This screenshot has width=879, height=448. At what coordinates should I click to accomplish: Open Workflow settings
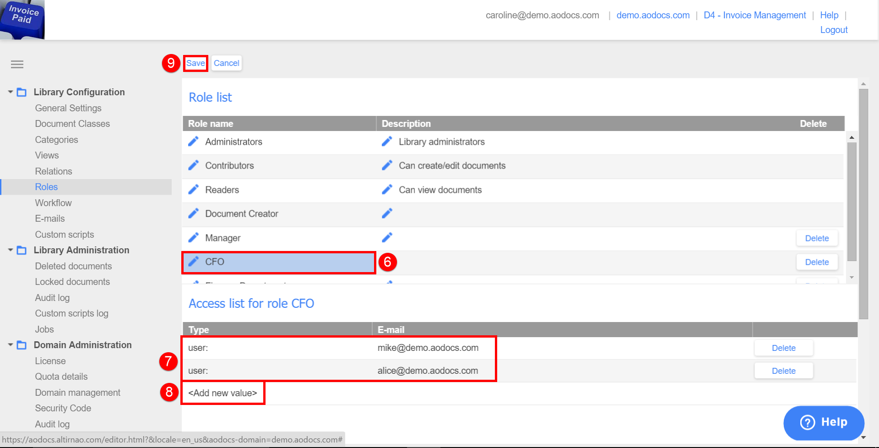pos(53,203)
